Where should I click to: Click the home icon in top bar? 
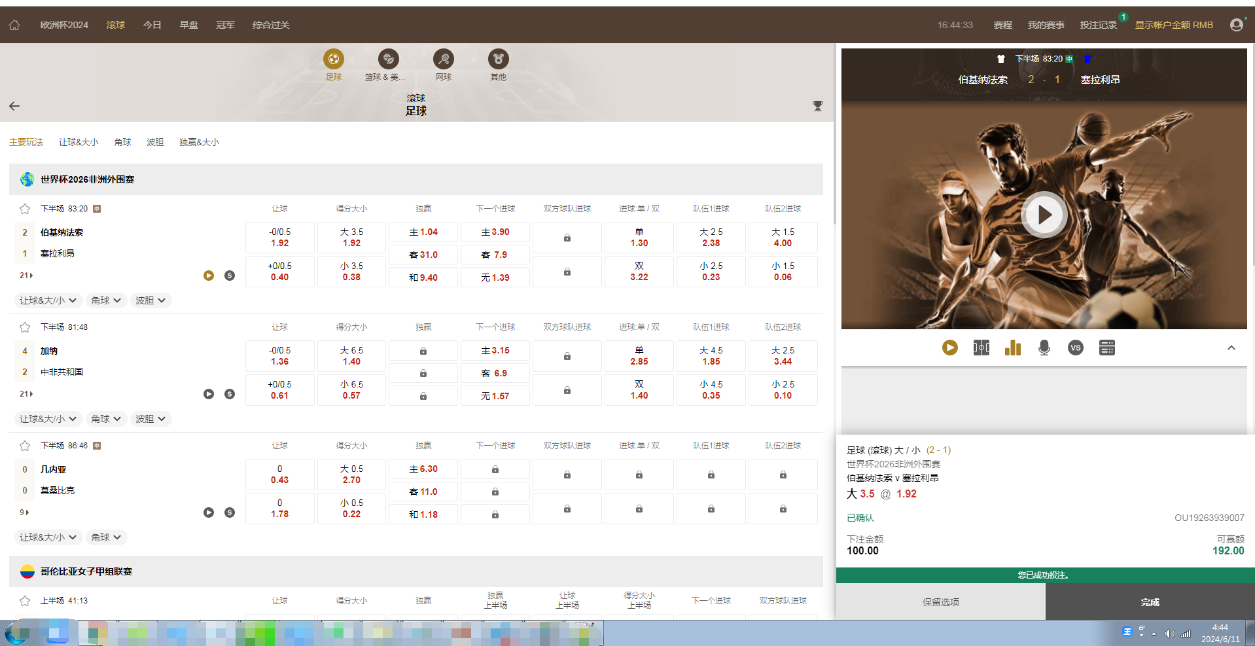[14, 25]
